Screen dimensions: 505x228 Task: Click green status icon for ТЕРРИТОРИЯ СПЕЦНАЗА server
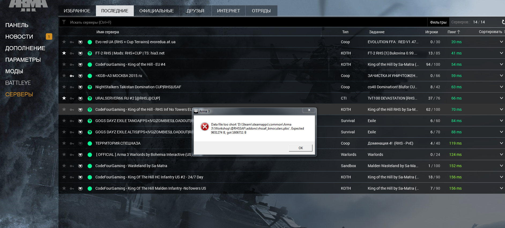coord(90,144)
